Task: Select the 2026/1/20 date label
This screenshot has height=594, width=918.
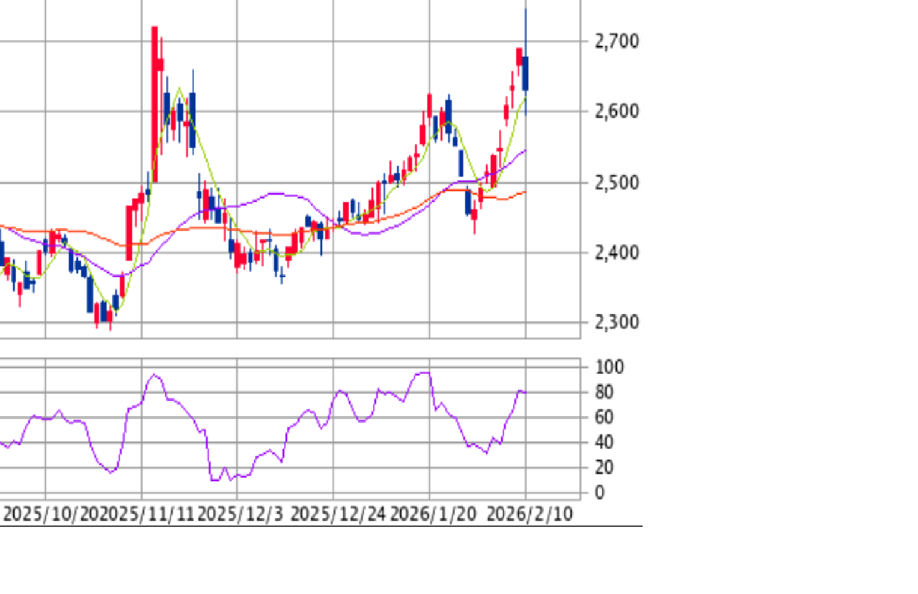Action: 433,514
